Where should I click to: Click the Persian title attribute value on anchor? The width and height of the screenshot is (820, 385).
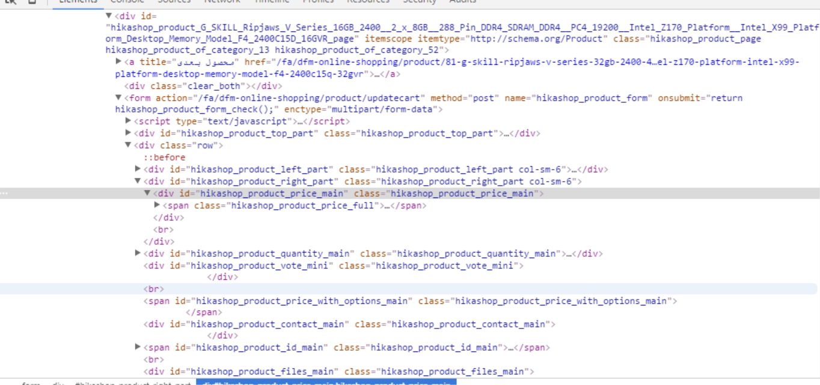(206, 63)
